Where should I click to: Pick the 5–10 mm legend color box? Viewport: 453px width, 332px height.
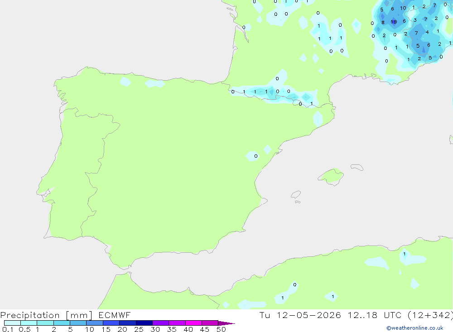[x=78, y=323]
